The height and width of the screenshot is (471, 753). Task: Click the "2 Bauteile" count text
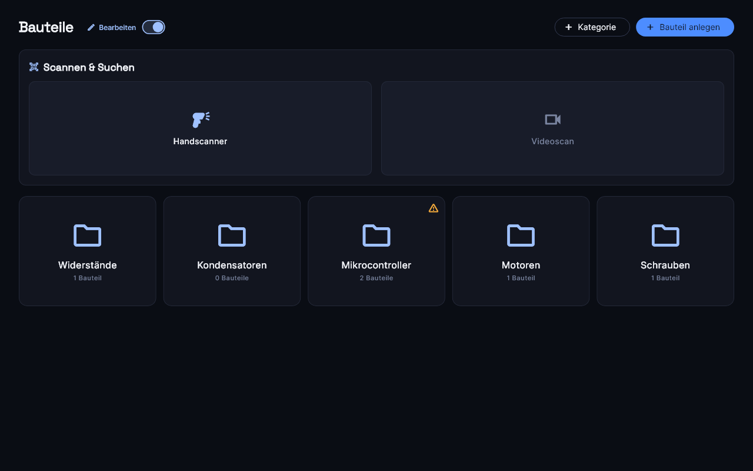point(376,278)
